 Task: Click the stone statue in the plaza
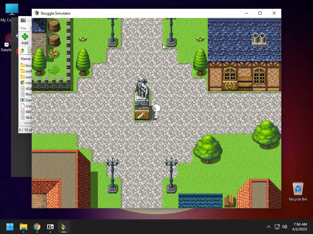[x=142, y=90]
